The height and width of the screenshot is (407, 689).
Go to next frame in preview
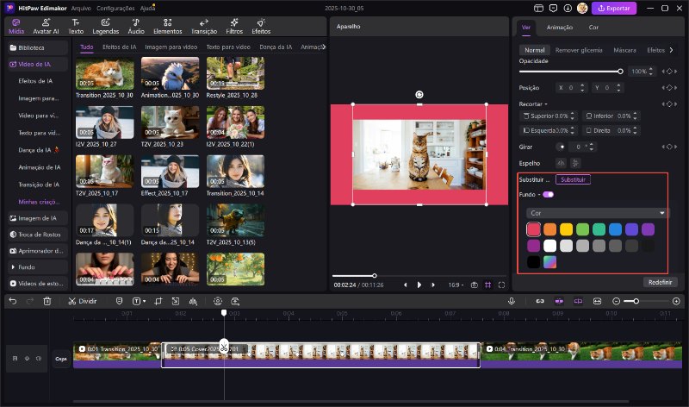[x=433, y=285]
